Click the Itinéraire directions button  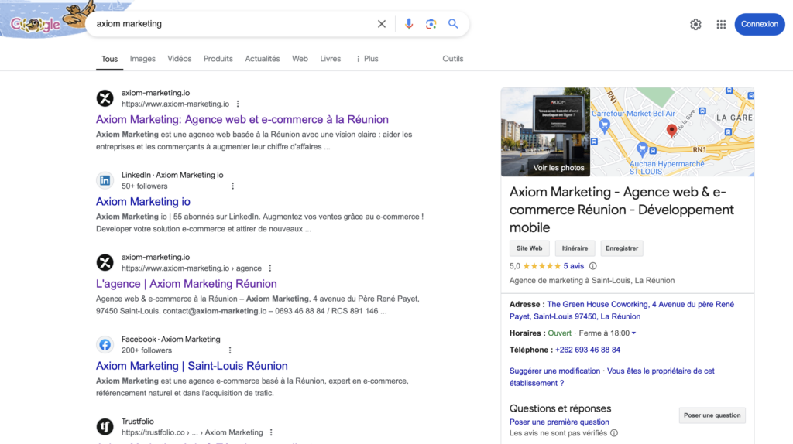click(x=575, y=248)
